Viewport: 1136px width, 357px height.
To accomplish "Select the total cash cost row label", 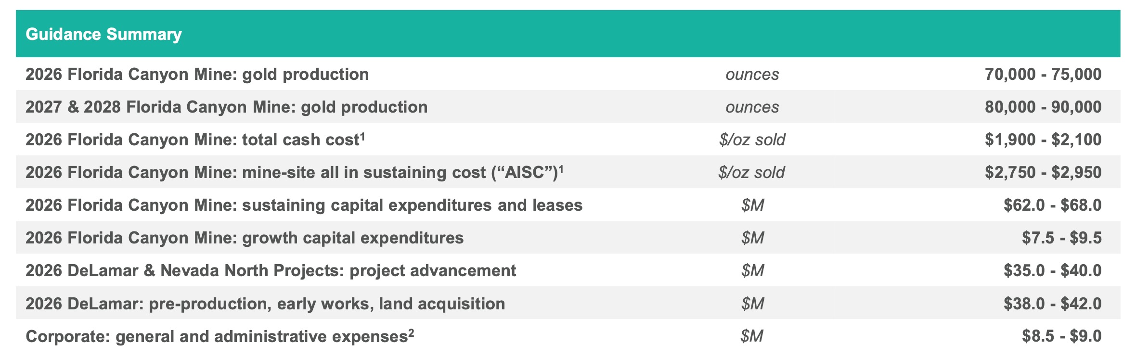I will point(193,140).
